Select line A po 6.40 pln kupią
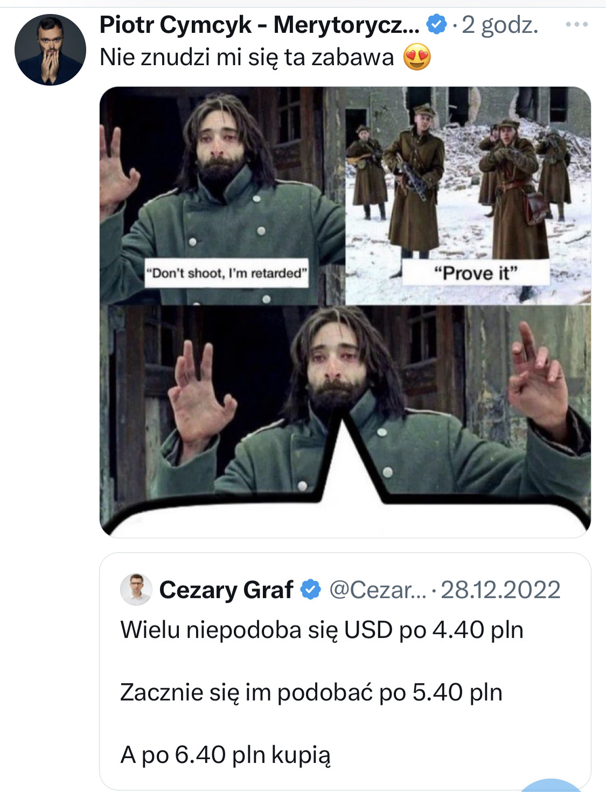Image resolution: width=606 pixels, height=792 pixels. click(x=225, y=755)
